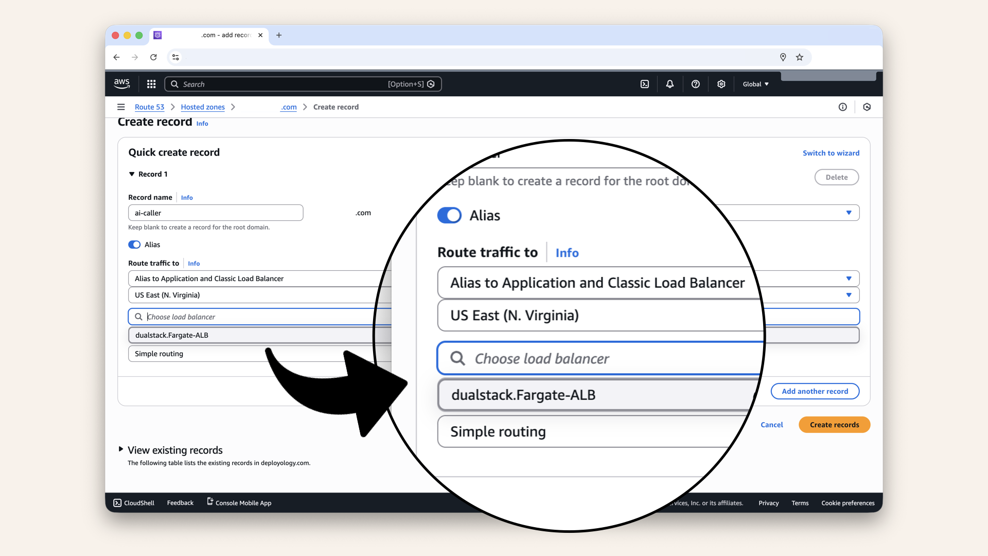Open the help question mark icon

coord(696,84)
